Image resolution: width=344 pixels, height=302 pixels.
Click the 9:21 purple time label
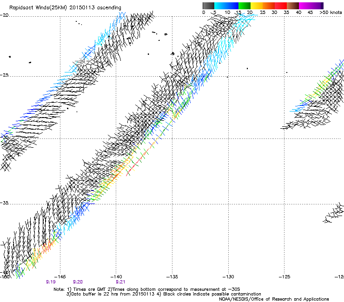120,282
